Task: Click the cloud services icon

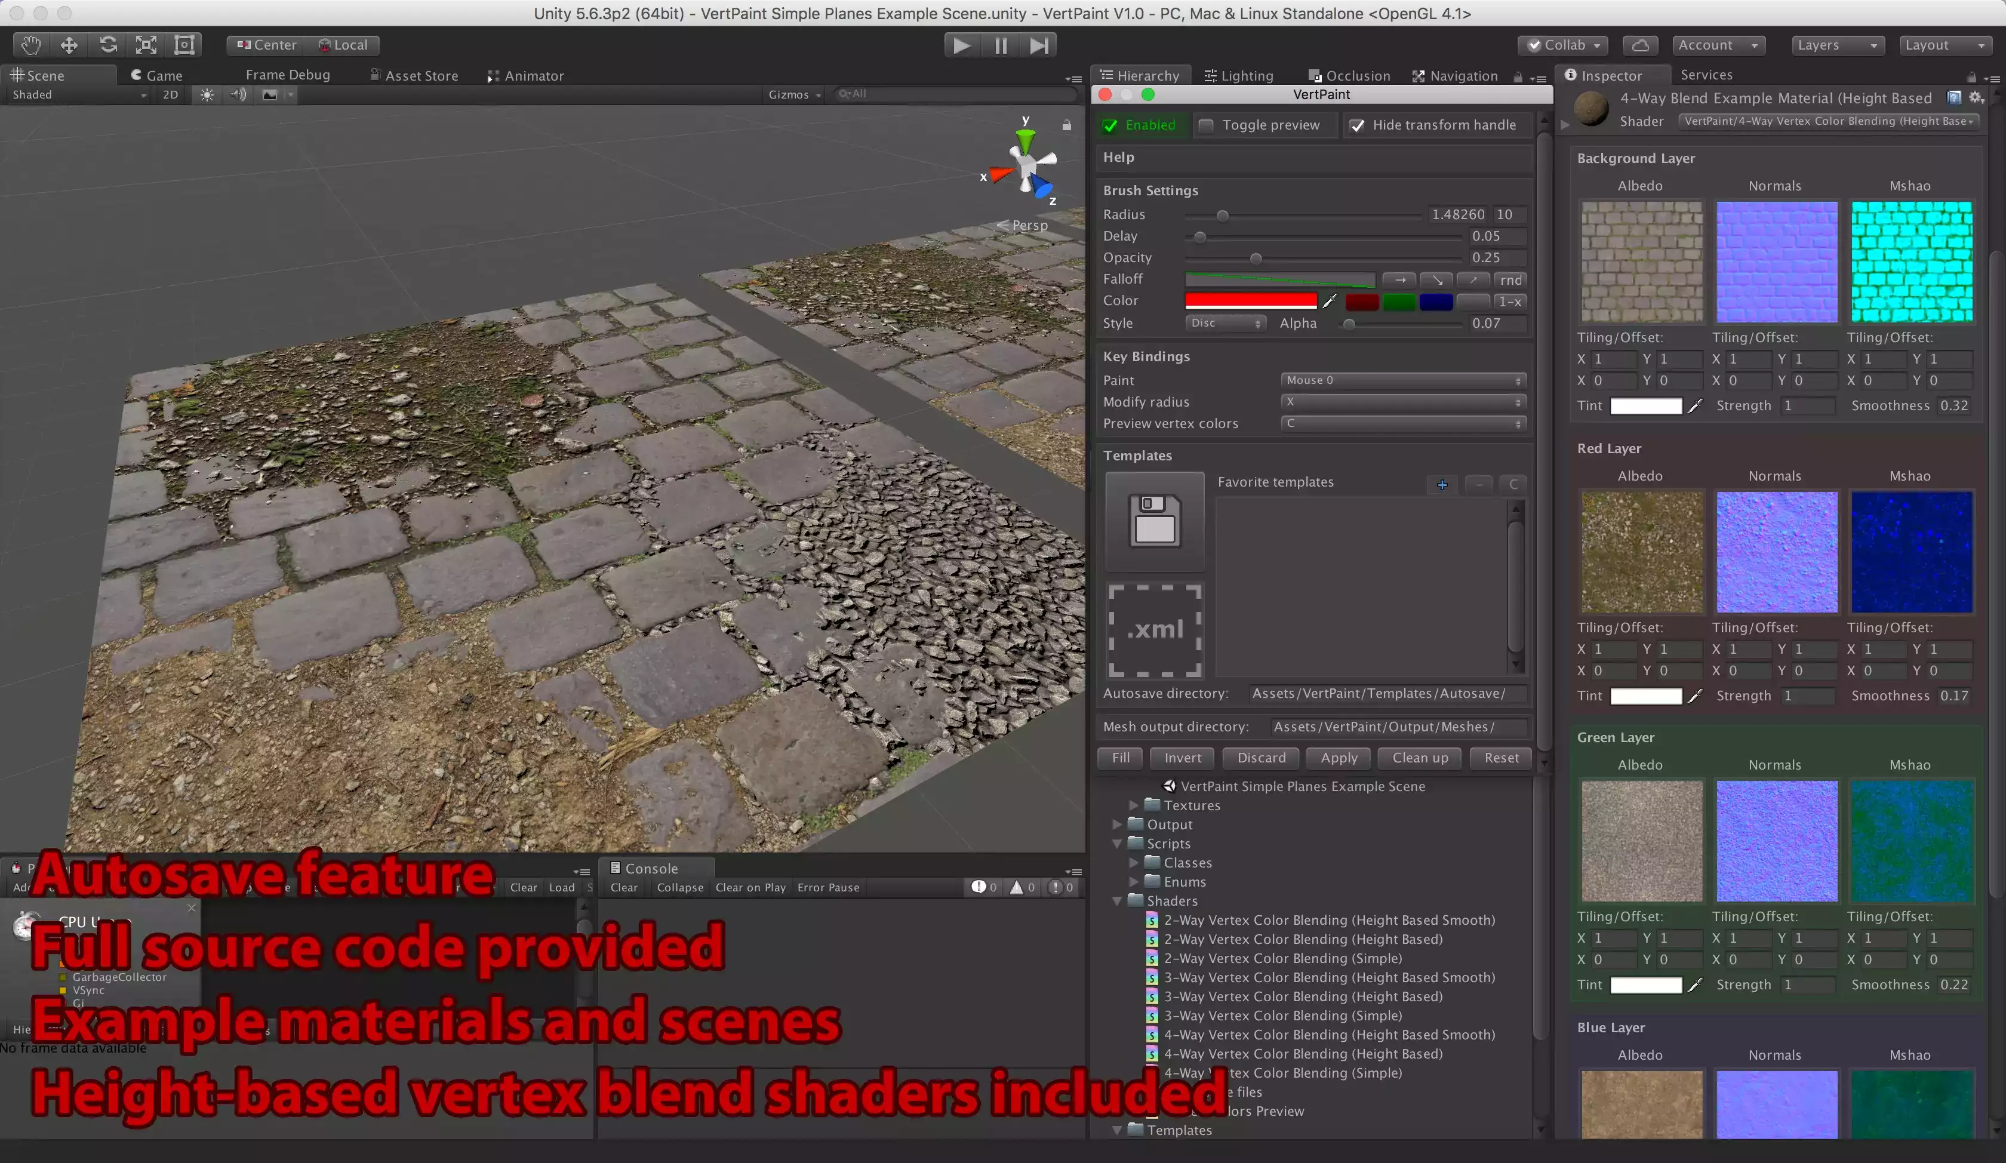Action: pos(1640,45)
